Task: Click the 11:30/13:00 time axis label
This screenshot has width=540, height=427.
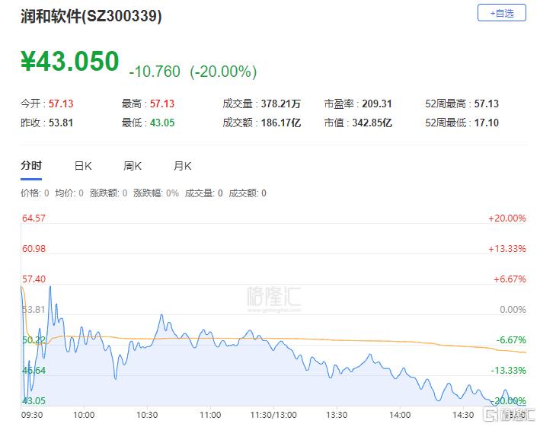Action: click(273, 415)
